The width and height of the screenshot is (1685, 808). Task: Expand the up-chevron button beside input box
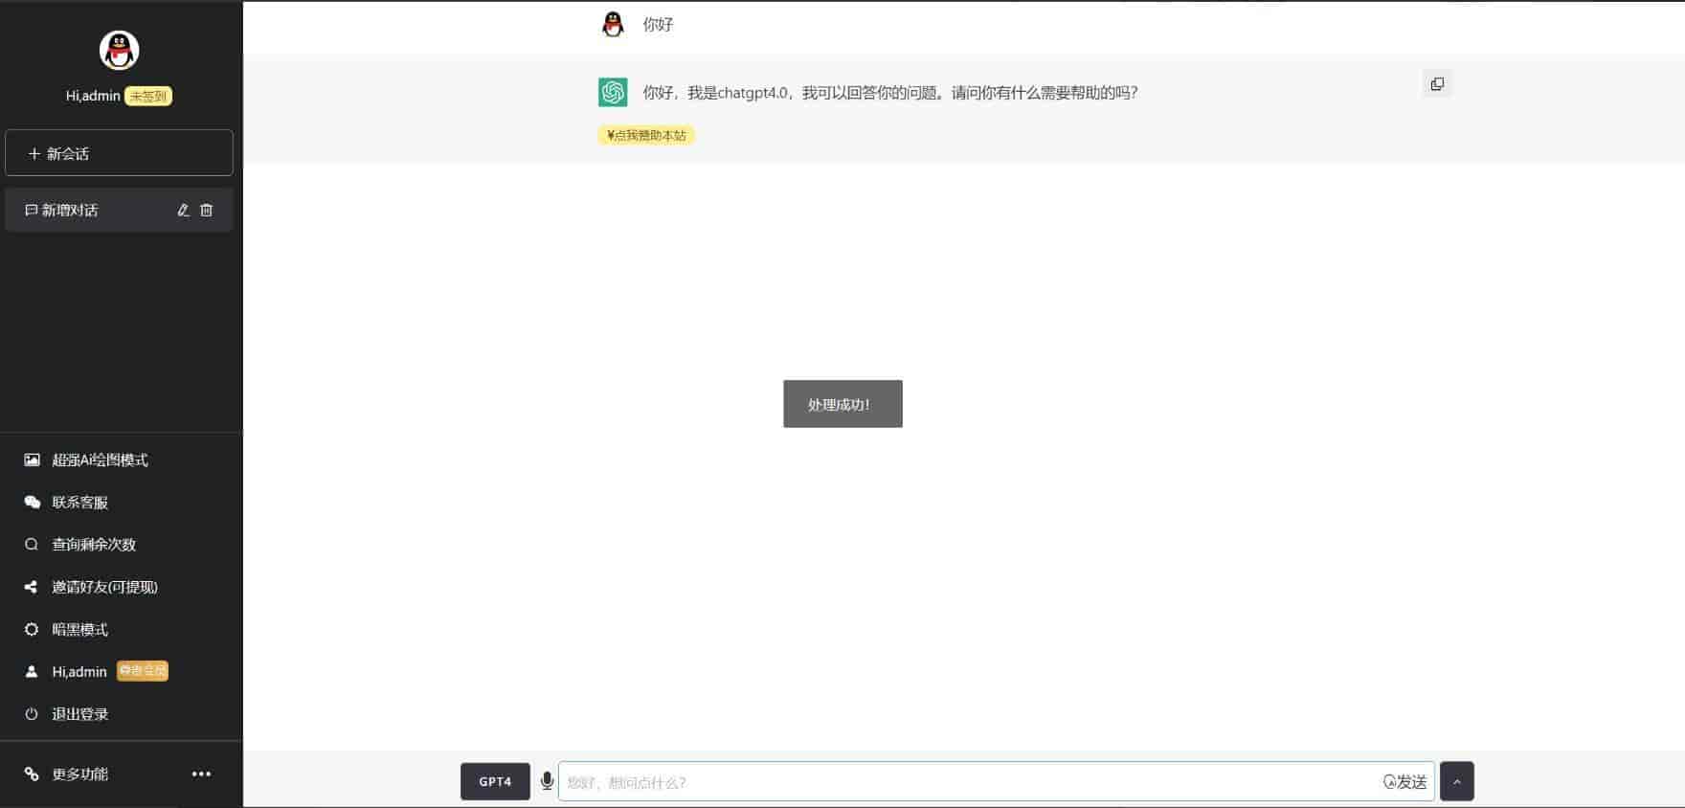[1456, 781]
